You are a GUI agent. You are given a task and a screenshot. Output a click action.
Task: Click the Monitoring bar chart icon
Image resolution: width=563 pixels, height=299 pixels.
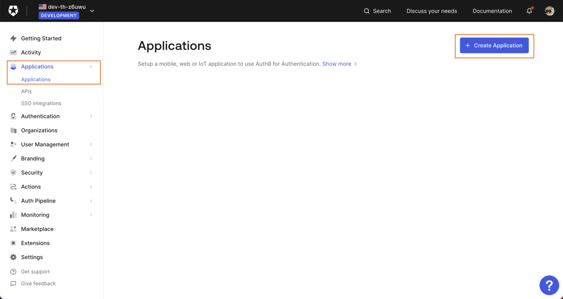coord(13,215)
